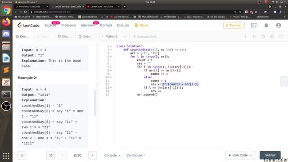
Task: Expand the Console panel
Action: click(112, 155)
